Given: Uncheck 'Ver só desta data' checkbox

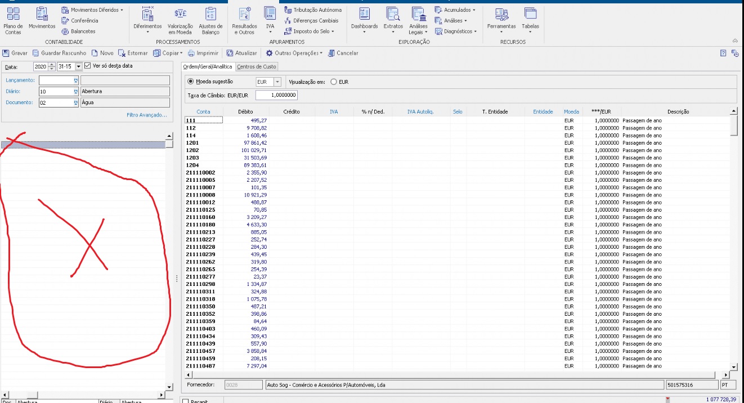Looking at the screenshot, I should pyautogui.click(x=88, y=66).
